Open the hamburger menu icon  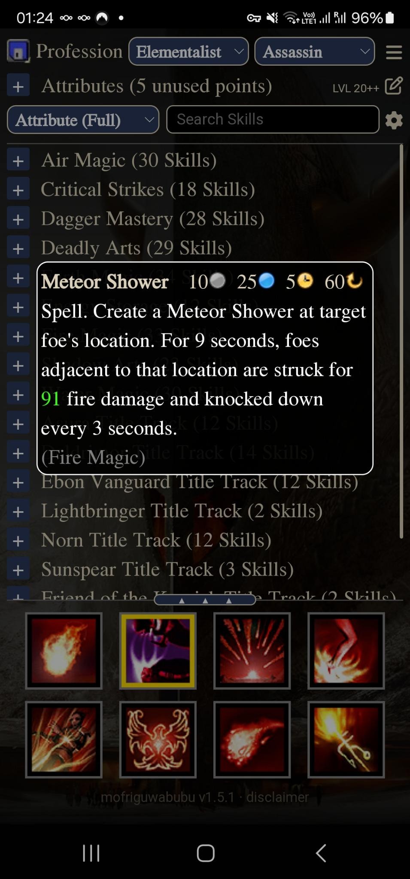(x=394, y=52)
